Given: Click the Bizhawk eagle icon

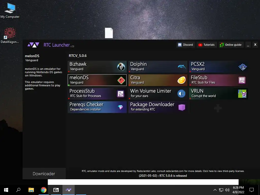Looking at the screenshot, I should pyautogui.click(x=121, y=67).
